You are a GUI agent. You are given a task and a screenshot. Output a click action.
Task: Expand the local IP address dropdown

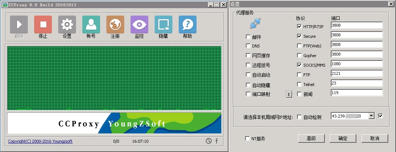pos(371,116)
